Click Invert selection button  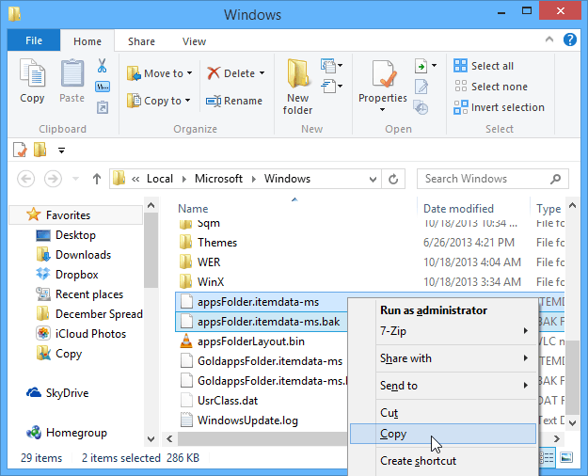click(500, 107)
